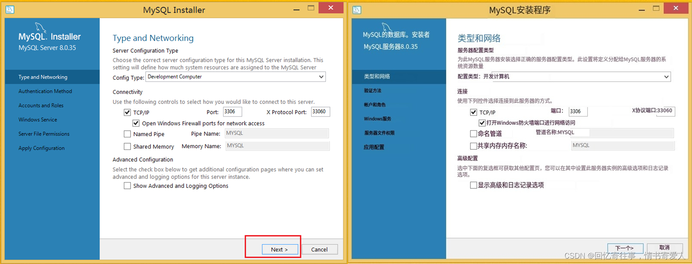Click 'MySQL服务器8.0.35' sidebar text
Screen dimensions: 692x264
391,46
